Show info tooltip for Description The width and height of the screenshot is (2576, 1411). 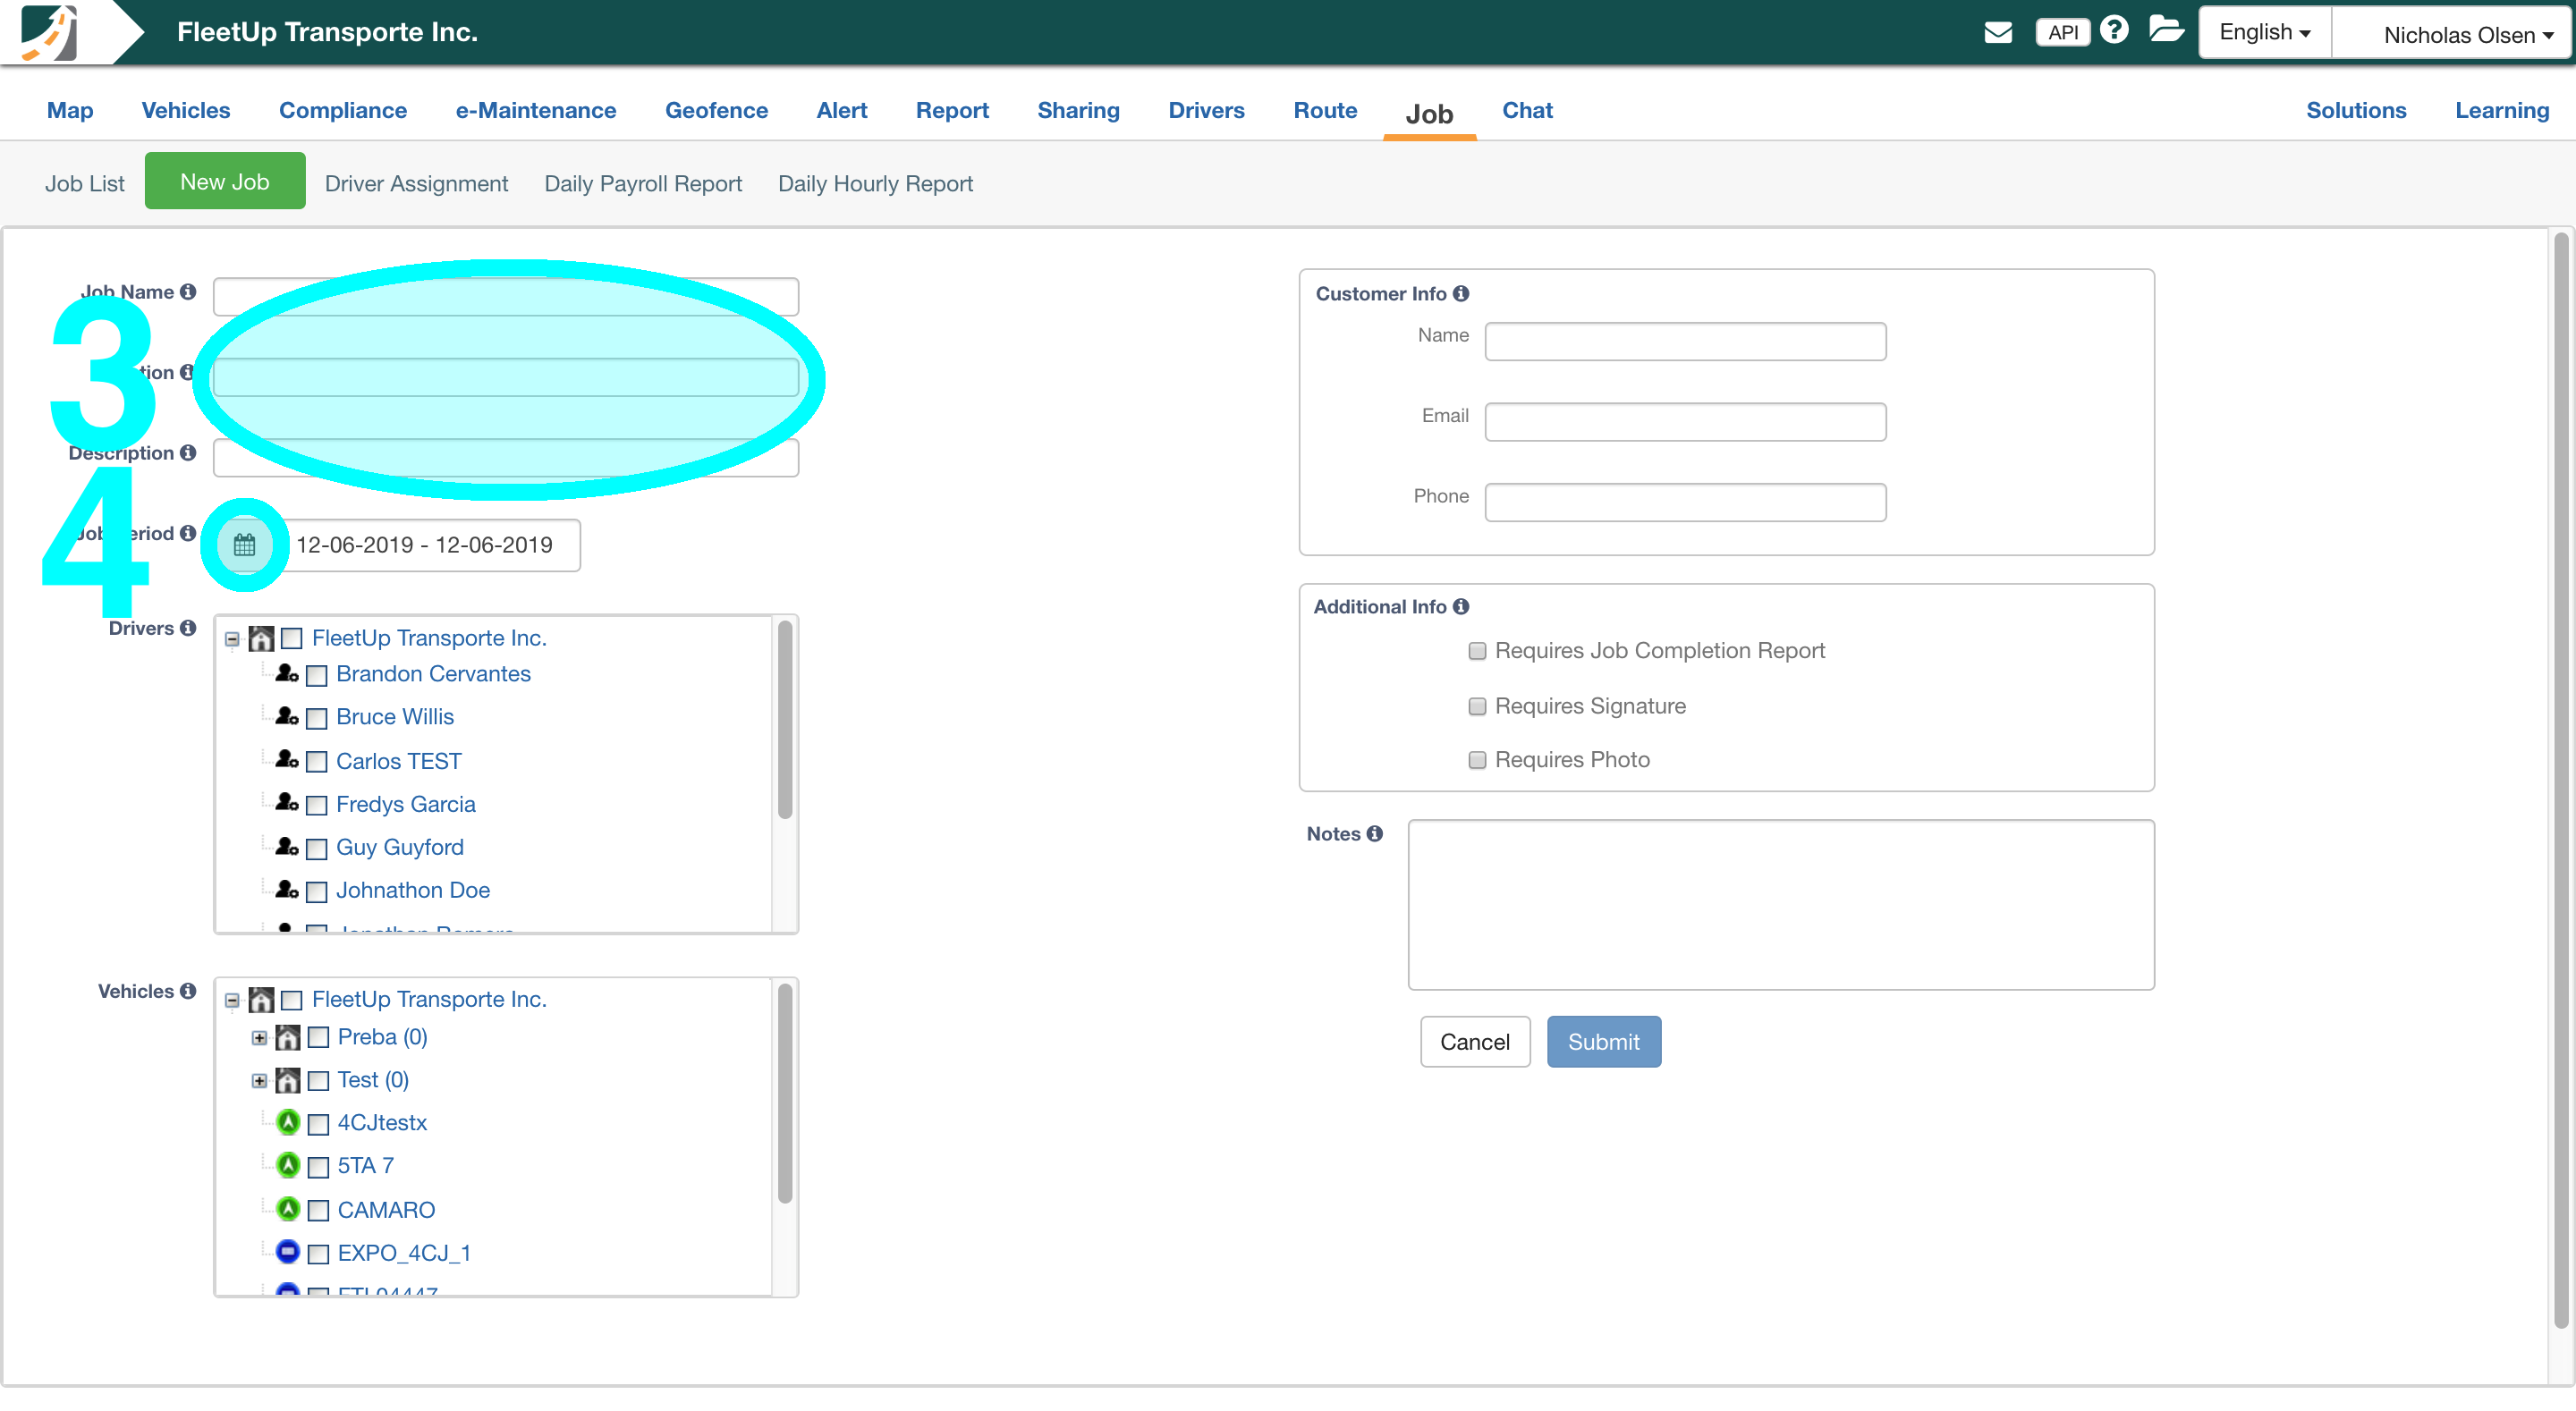(188, 453)
